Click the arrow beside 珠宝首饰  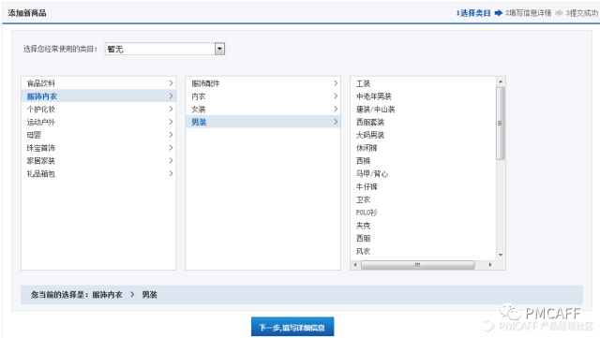point(171,148)
